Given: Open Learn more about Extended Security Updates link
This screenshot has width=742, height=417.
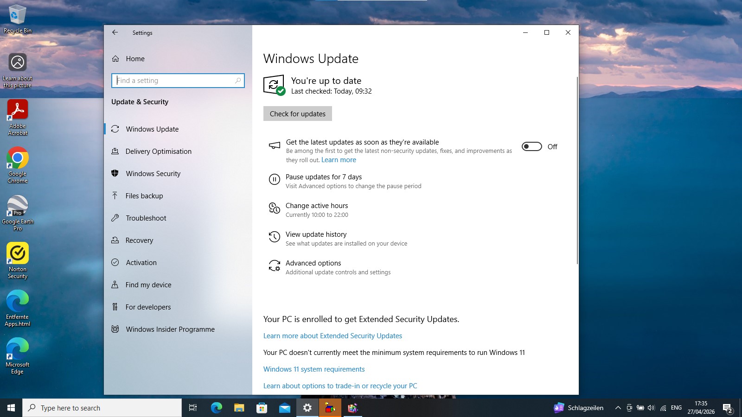Looking at the screenshot, I should point(333,336).
